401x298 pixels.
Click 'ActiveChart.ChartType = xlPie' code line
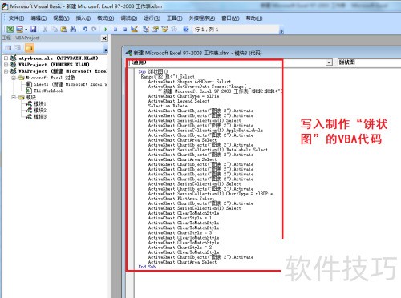[184, 96]
